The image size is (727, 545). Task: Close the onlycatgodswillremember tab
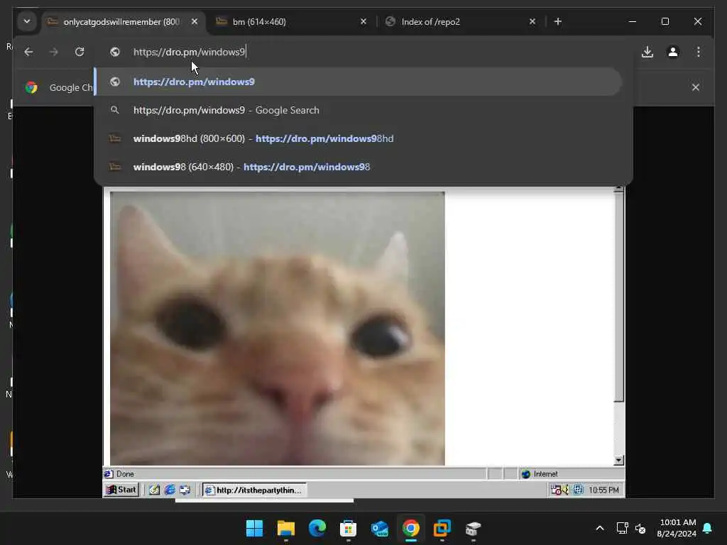[195, 22]
